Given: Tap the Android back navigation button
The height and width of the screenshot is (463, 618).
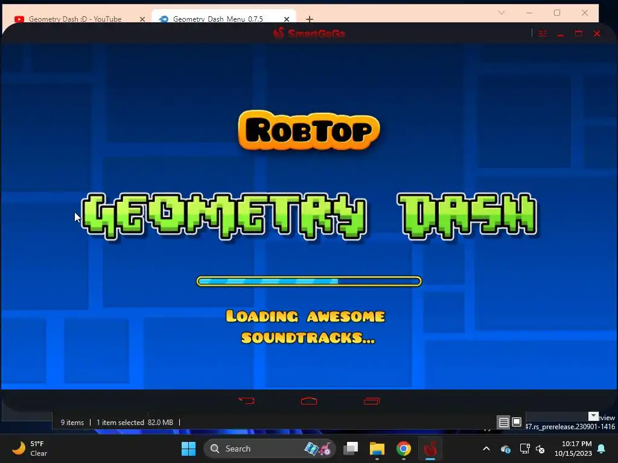Looking at the screenshot, I should point(246,401).
